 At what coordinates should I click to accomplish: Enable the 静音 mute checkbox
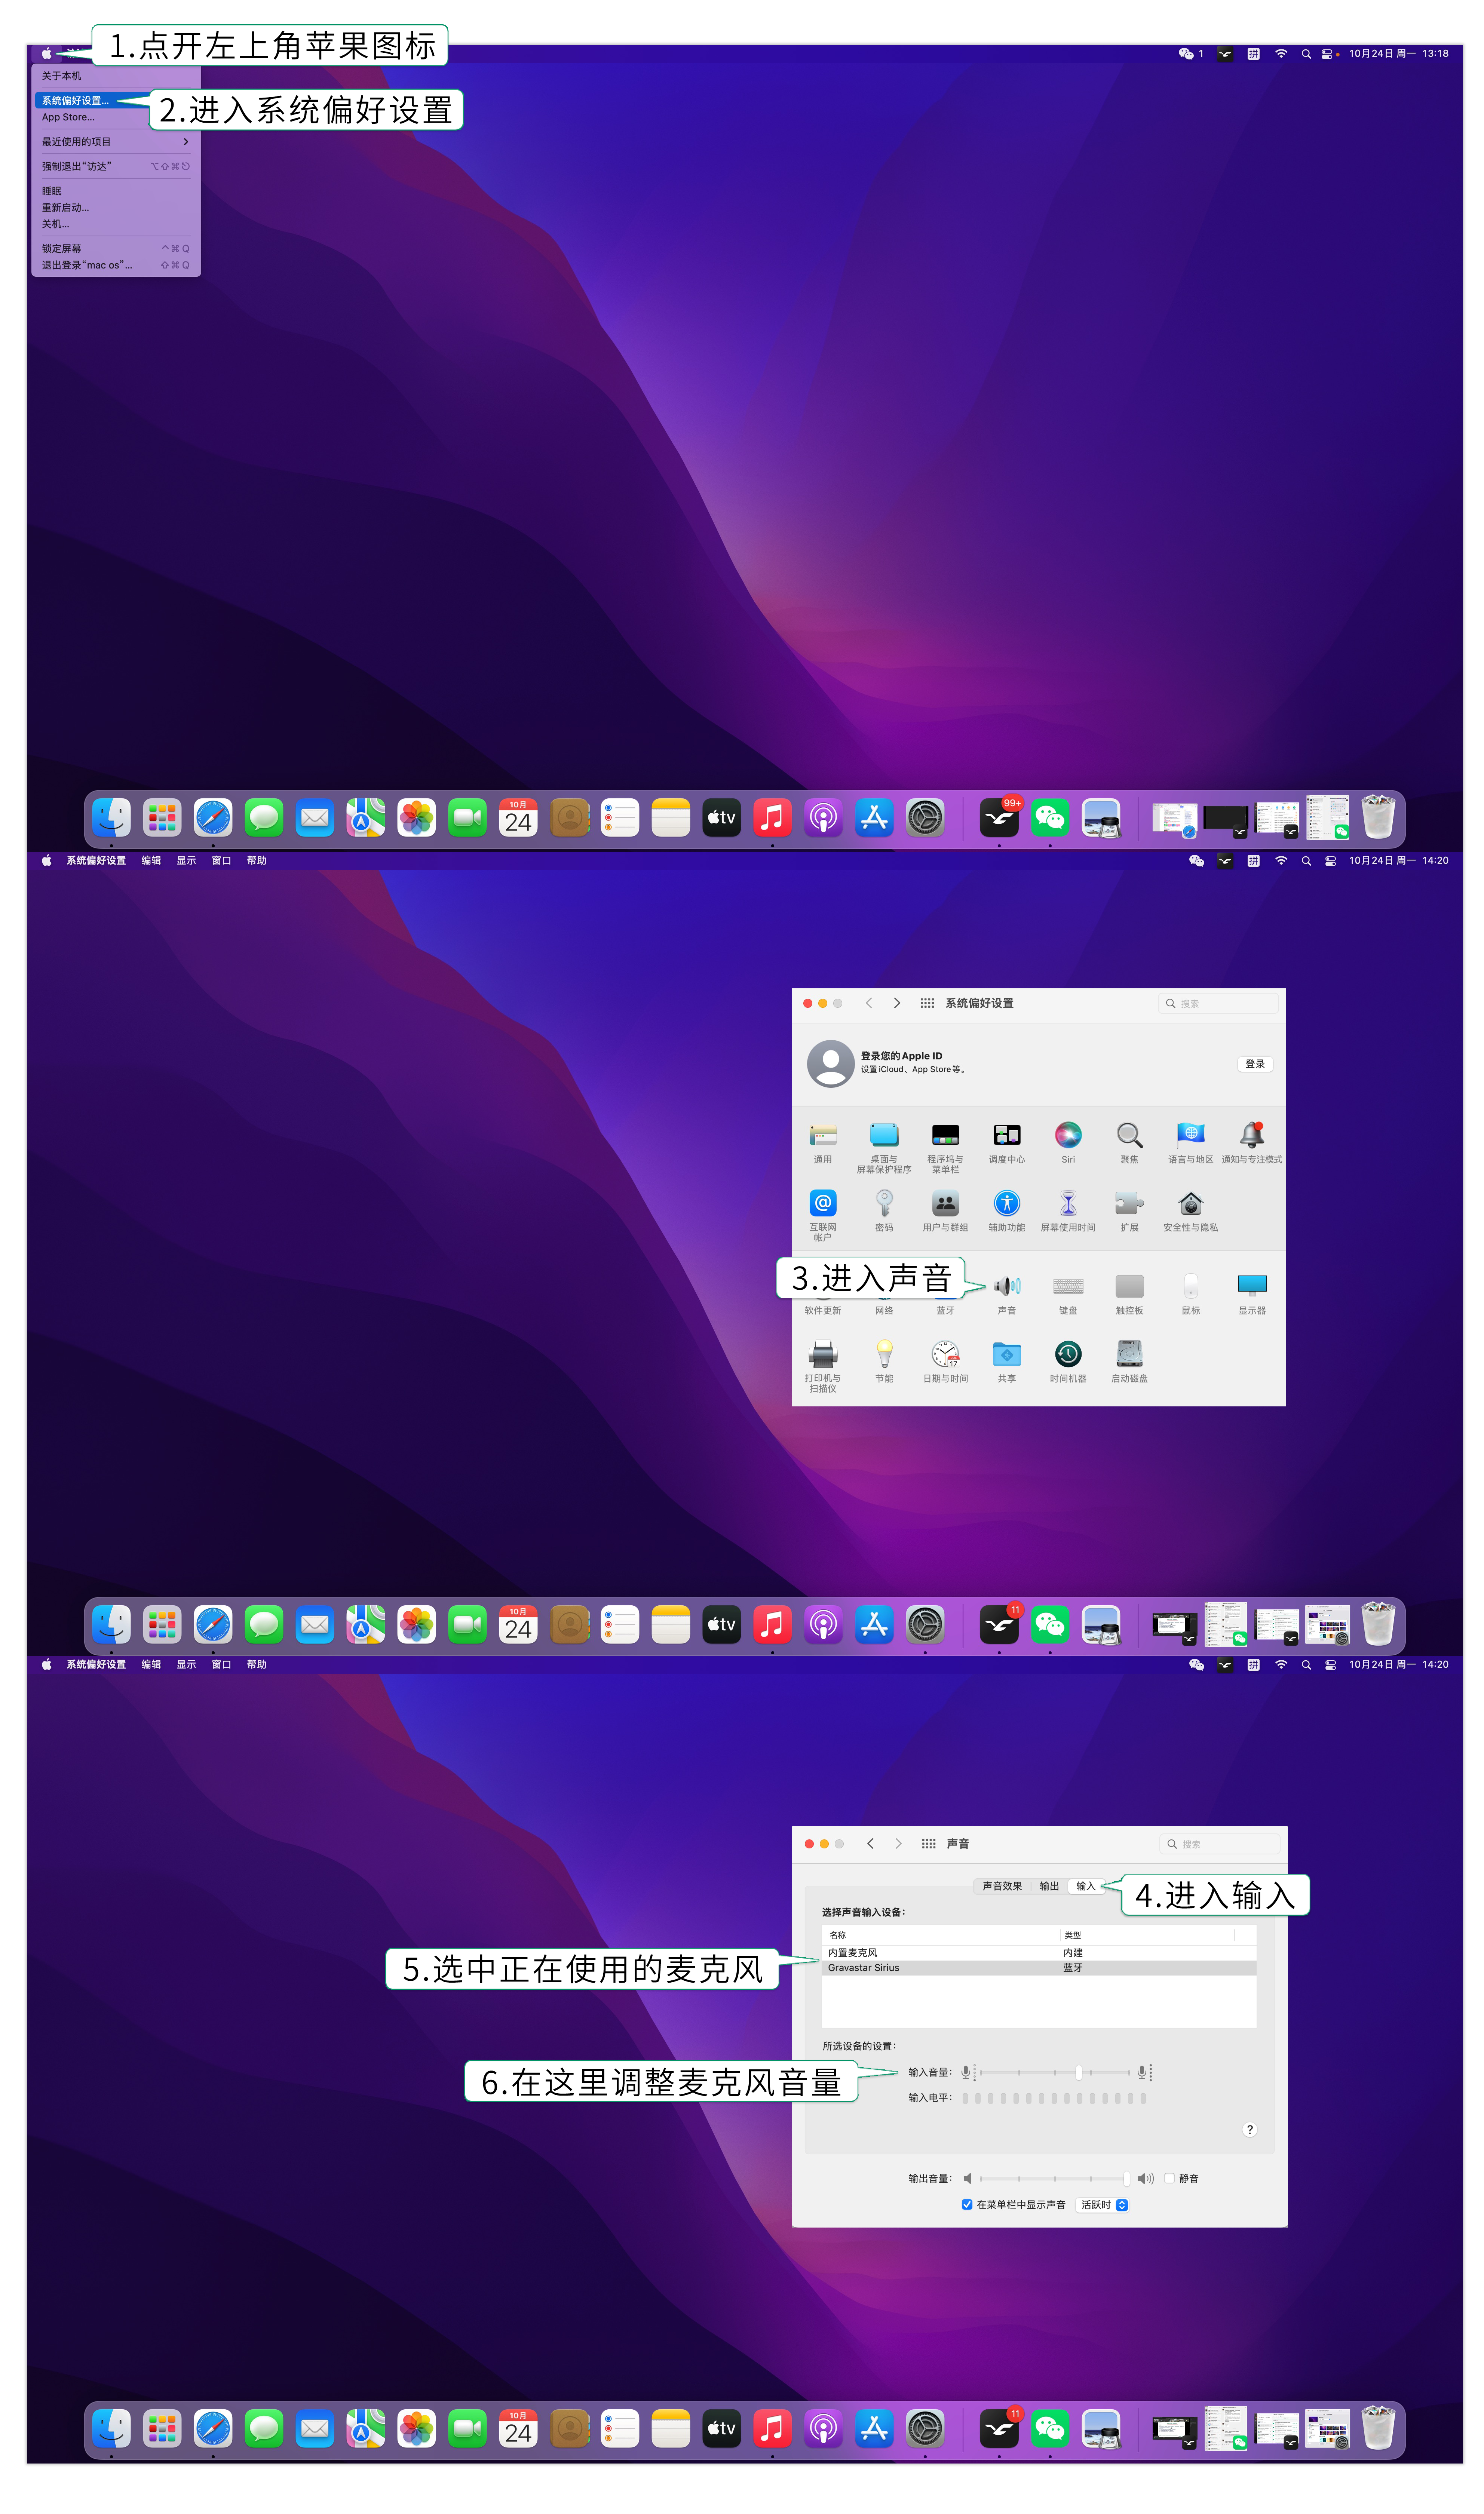(1169, 2178)
